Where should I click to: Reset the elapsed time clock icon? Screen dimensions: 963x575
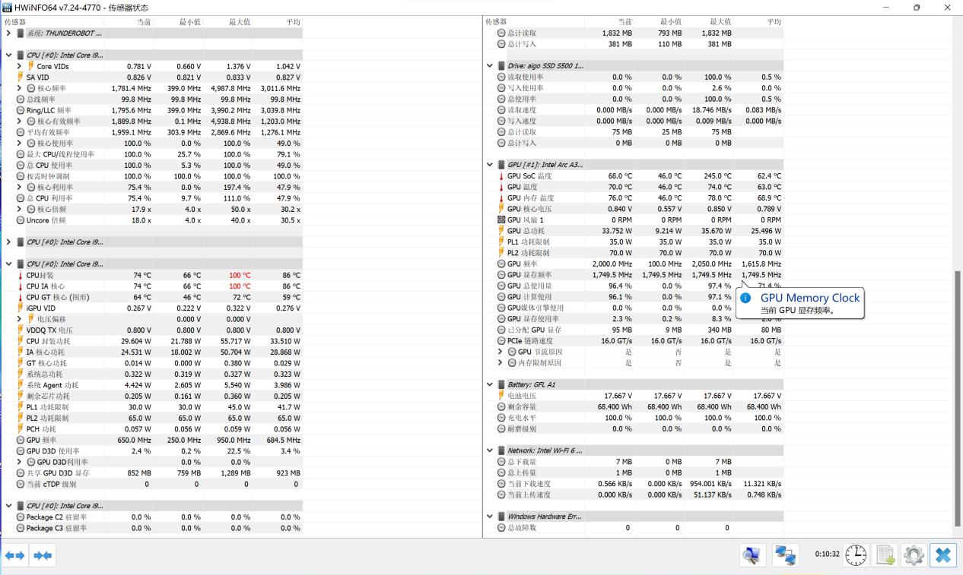coord(856,555)
